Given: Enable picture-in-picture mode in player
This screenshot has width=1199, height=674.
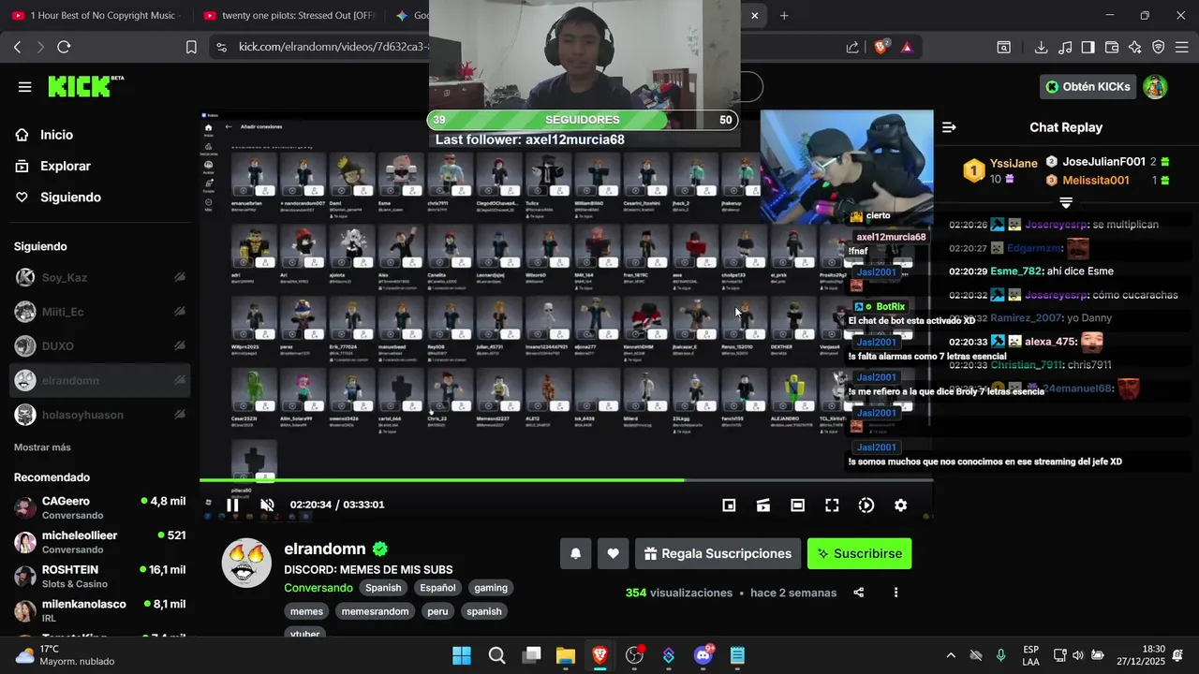Looking at the screenshot, I should 729,505.
